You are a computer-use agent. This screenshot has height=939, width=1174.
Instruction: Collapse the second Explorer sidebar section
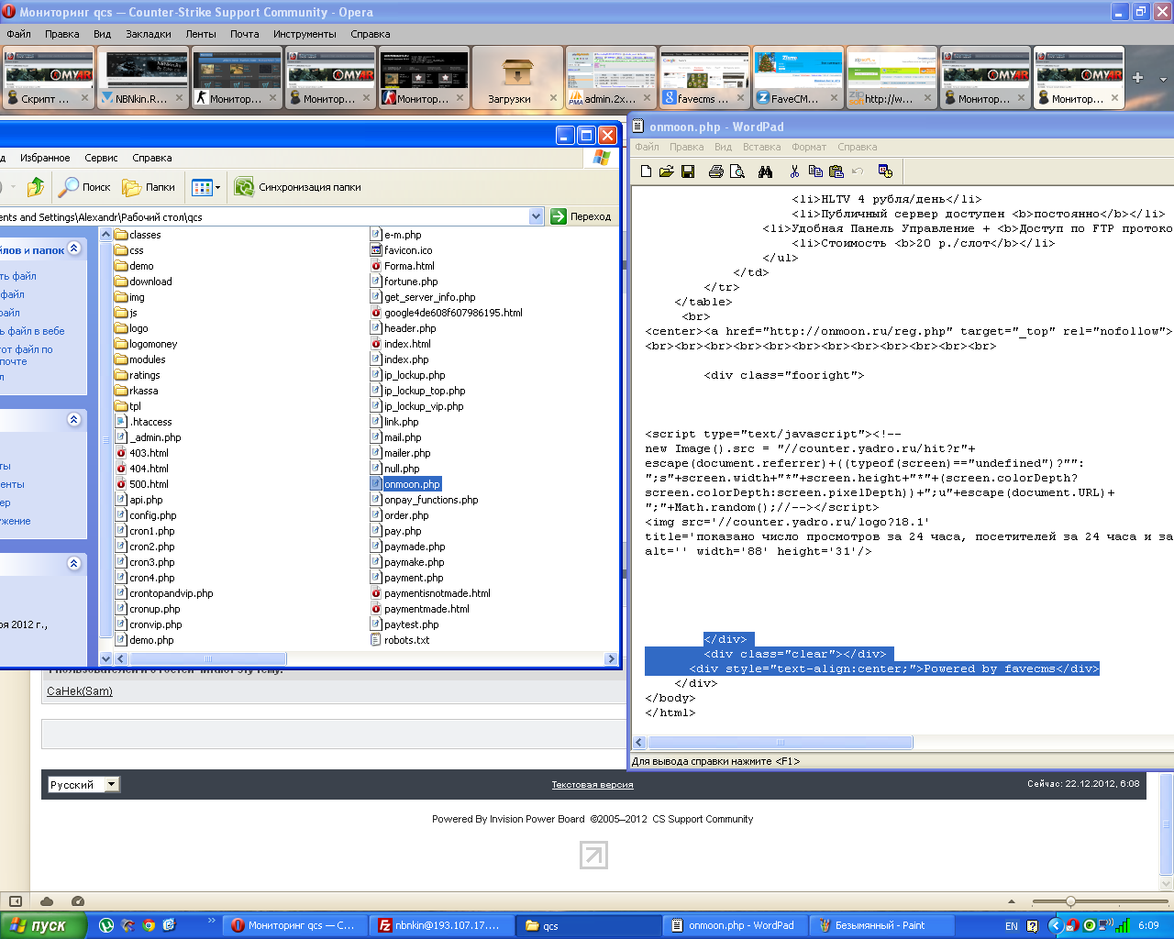pyautogui.click(x=74, y=419)
